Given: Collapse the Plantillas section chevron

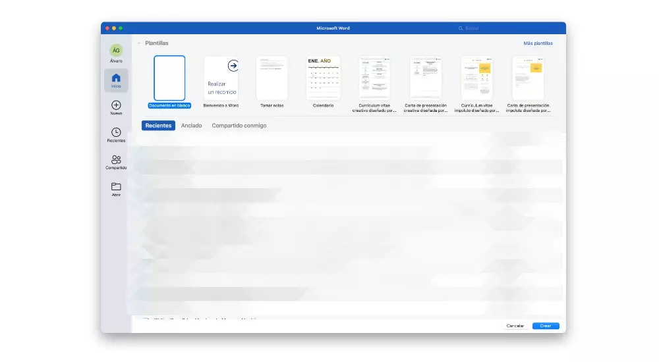Looking at the screenshot, I should 138,43.
